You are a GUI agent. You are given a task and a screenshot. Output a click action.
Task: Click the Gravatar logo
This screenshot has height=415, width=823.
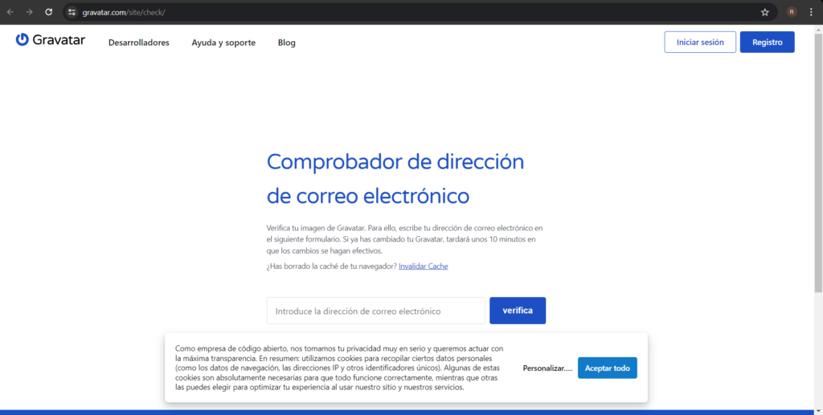(51, 40)
